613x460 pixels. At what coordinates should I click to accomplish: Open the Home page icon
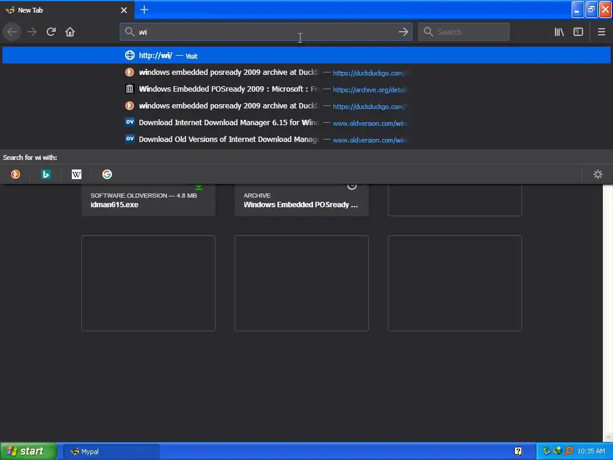(70, 32)
